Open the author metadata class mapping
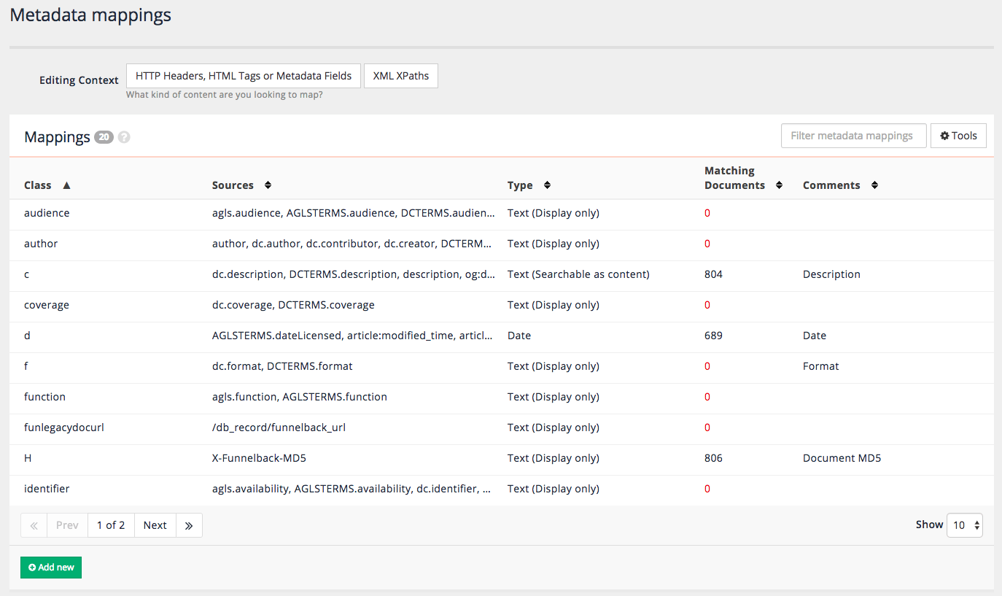The image size is (1002, 596). (x=40, y=243)
